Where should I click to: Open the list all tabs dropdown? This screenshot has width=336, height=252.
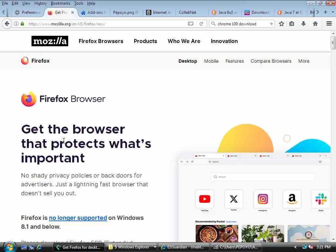[333, 12]
